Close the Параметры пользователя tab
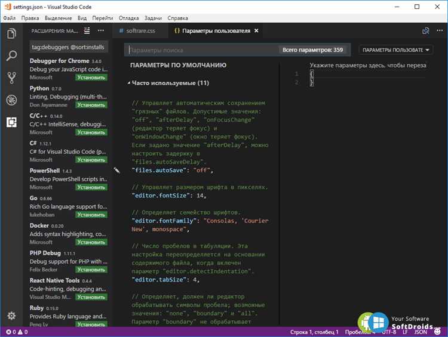Screen dimensions: 448x337 coord(256,30)
